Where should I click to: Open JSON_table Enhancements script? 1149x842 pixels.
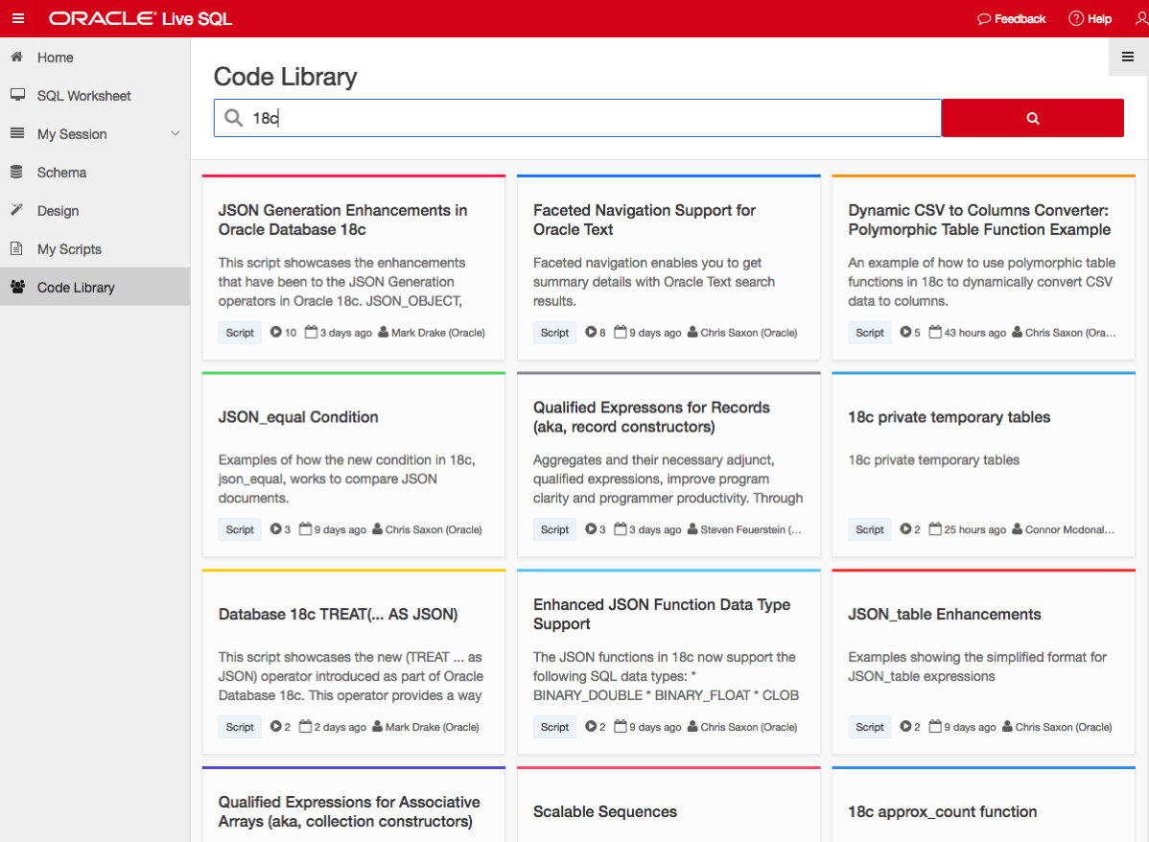click(945, 614)
